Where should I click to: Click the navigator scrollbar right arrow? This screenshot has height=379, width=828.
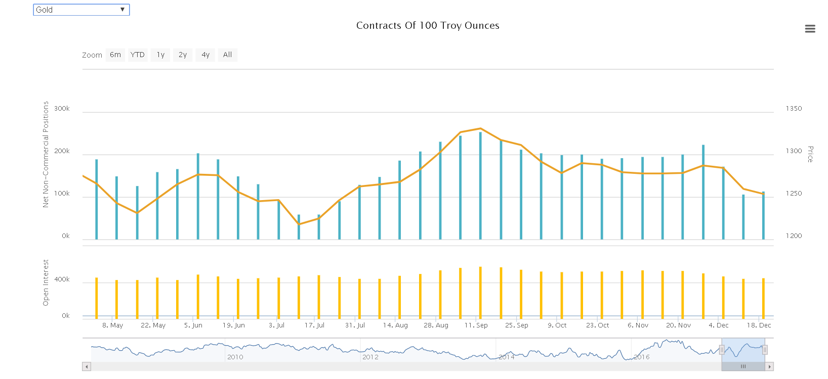769,367
